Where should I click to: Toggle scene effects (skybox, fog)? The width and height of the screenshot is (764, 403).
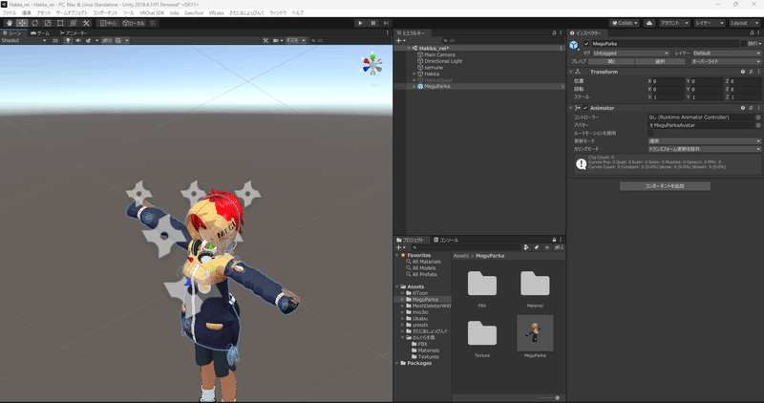coord(88,40)
